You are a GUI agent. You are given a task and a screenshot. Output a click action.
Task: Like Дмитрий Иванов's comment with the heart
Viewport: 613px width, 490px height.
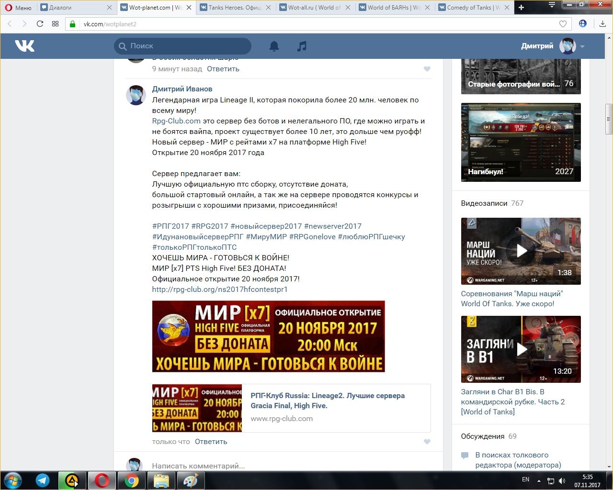[x=427, y=442]
